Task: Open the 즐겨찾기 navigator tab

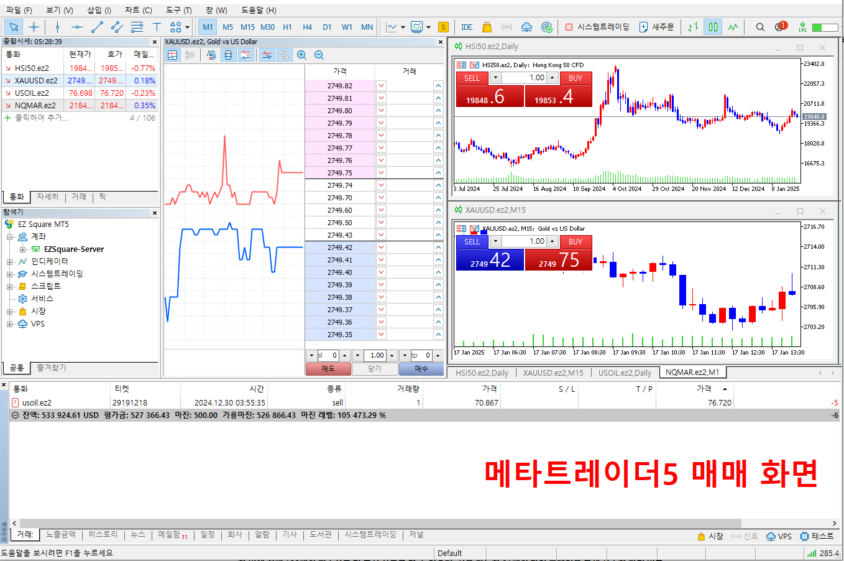Action: (51, 368)
